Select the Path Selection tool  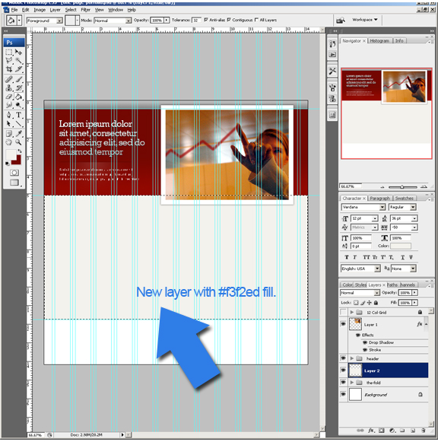pyautogui.click(x=9, y=123)
